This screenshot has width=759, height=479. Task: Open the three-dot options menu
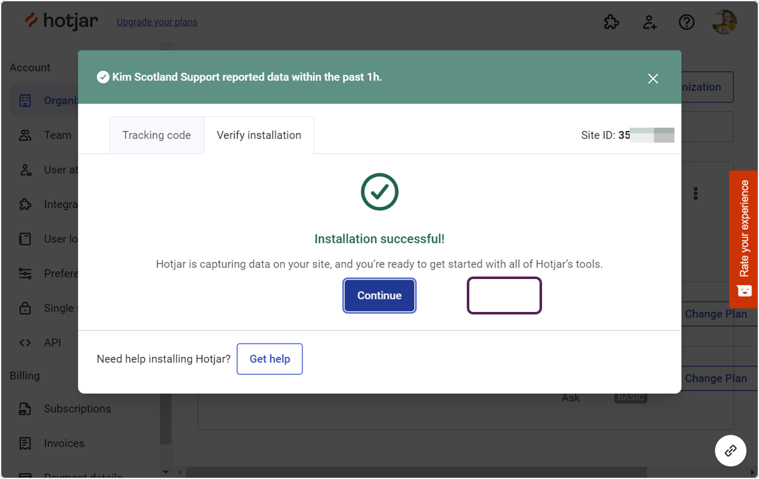pyautogui.click(x=696, y=193)
